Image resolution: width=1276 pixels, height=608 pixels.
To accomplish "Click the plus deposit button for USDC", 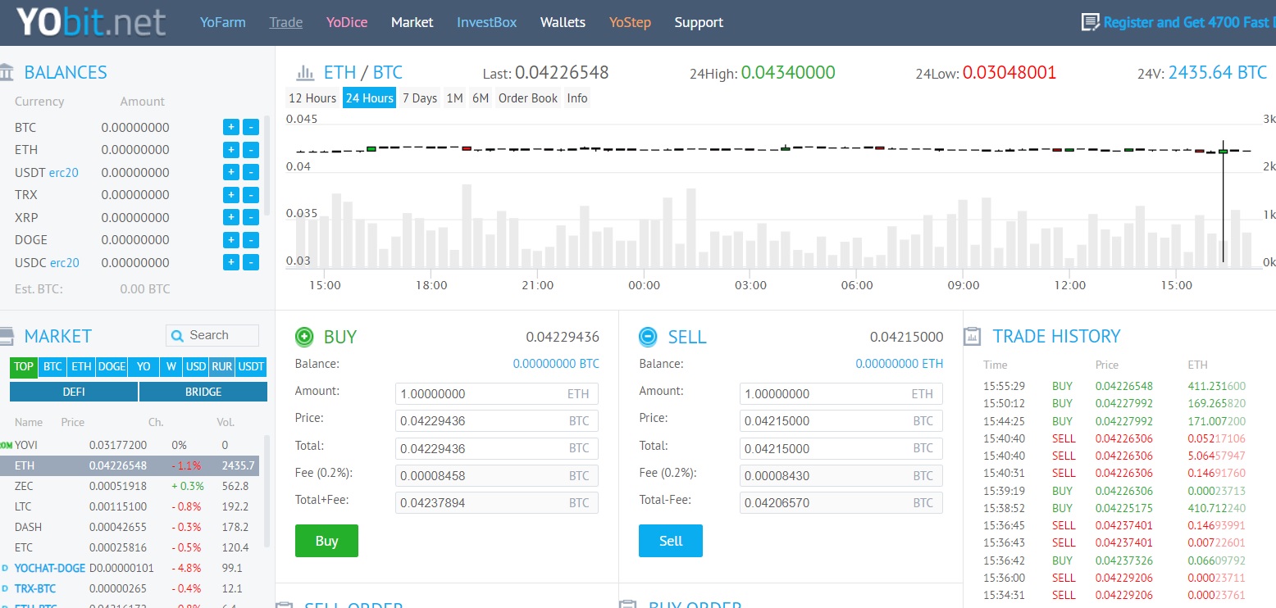I will pos(231,262).
